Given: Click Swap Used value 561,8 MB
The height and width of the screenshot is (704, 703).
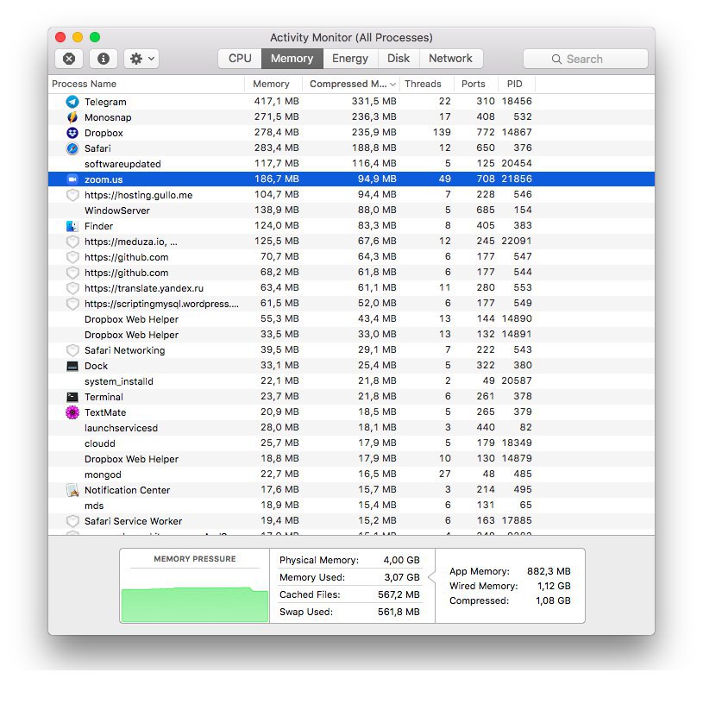Looking at the screenshot, I should pyautogui.click(x=399, y=612).
